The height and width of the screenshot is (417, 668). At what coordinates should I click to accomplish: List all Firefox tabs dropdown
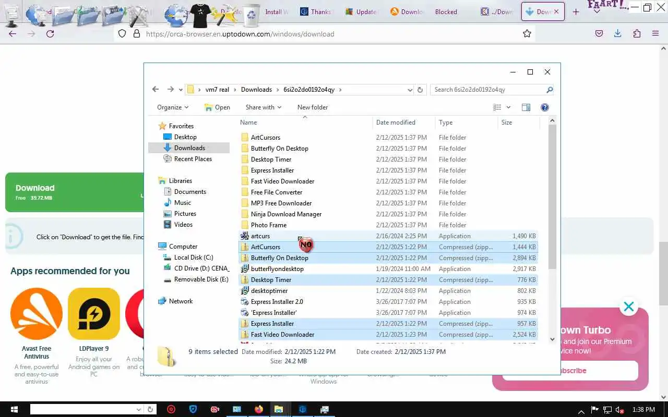point(597,11)
